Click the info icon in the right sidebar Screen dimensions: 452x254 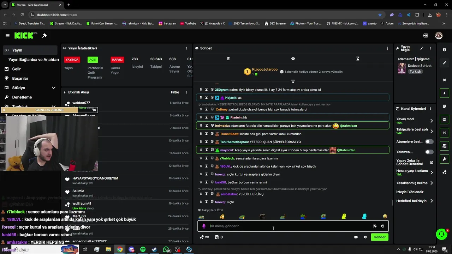(445, 50)
